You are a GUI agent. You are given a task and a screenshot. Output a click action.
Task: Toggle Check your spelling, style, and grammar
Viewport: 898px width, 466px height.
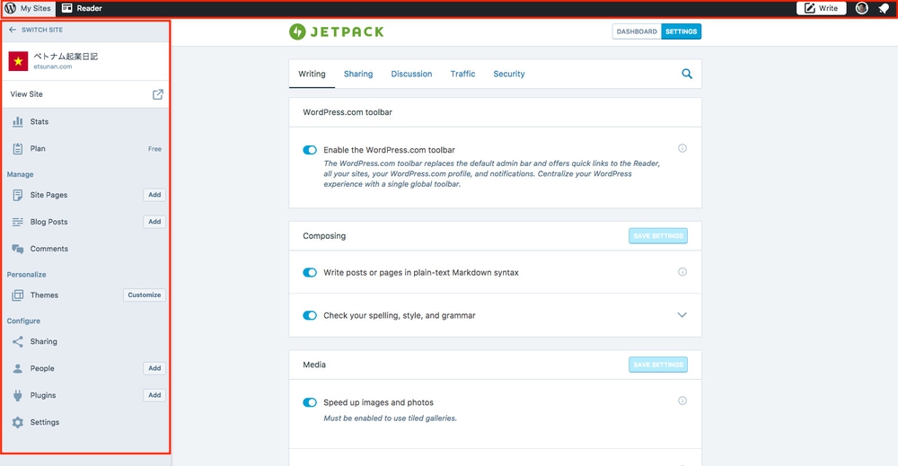310,315
